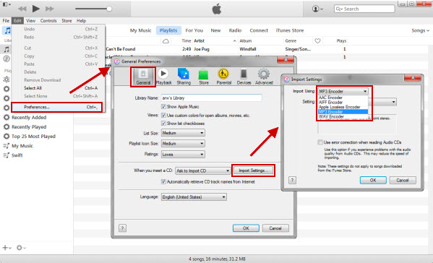Screen dimensions: 433x263
Task: Choose AAC Encoder from the list
Action: coord(343,98)
